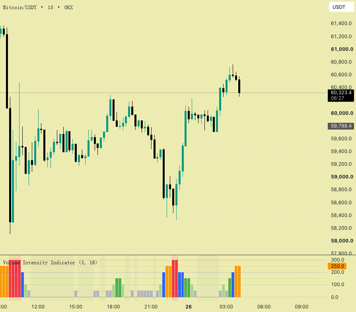The width and height of the screenshot is (356, 312).
Task: Click the 200.0 indicator scale label
Action: pos(338,272)
